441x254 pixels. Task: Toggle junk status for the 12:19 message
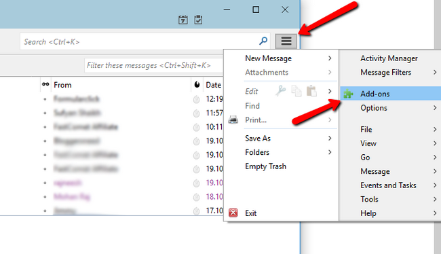click(196, 99)
